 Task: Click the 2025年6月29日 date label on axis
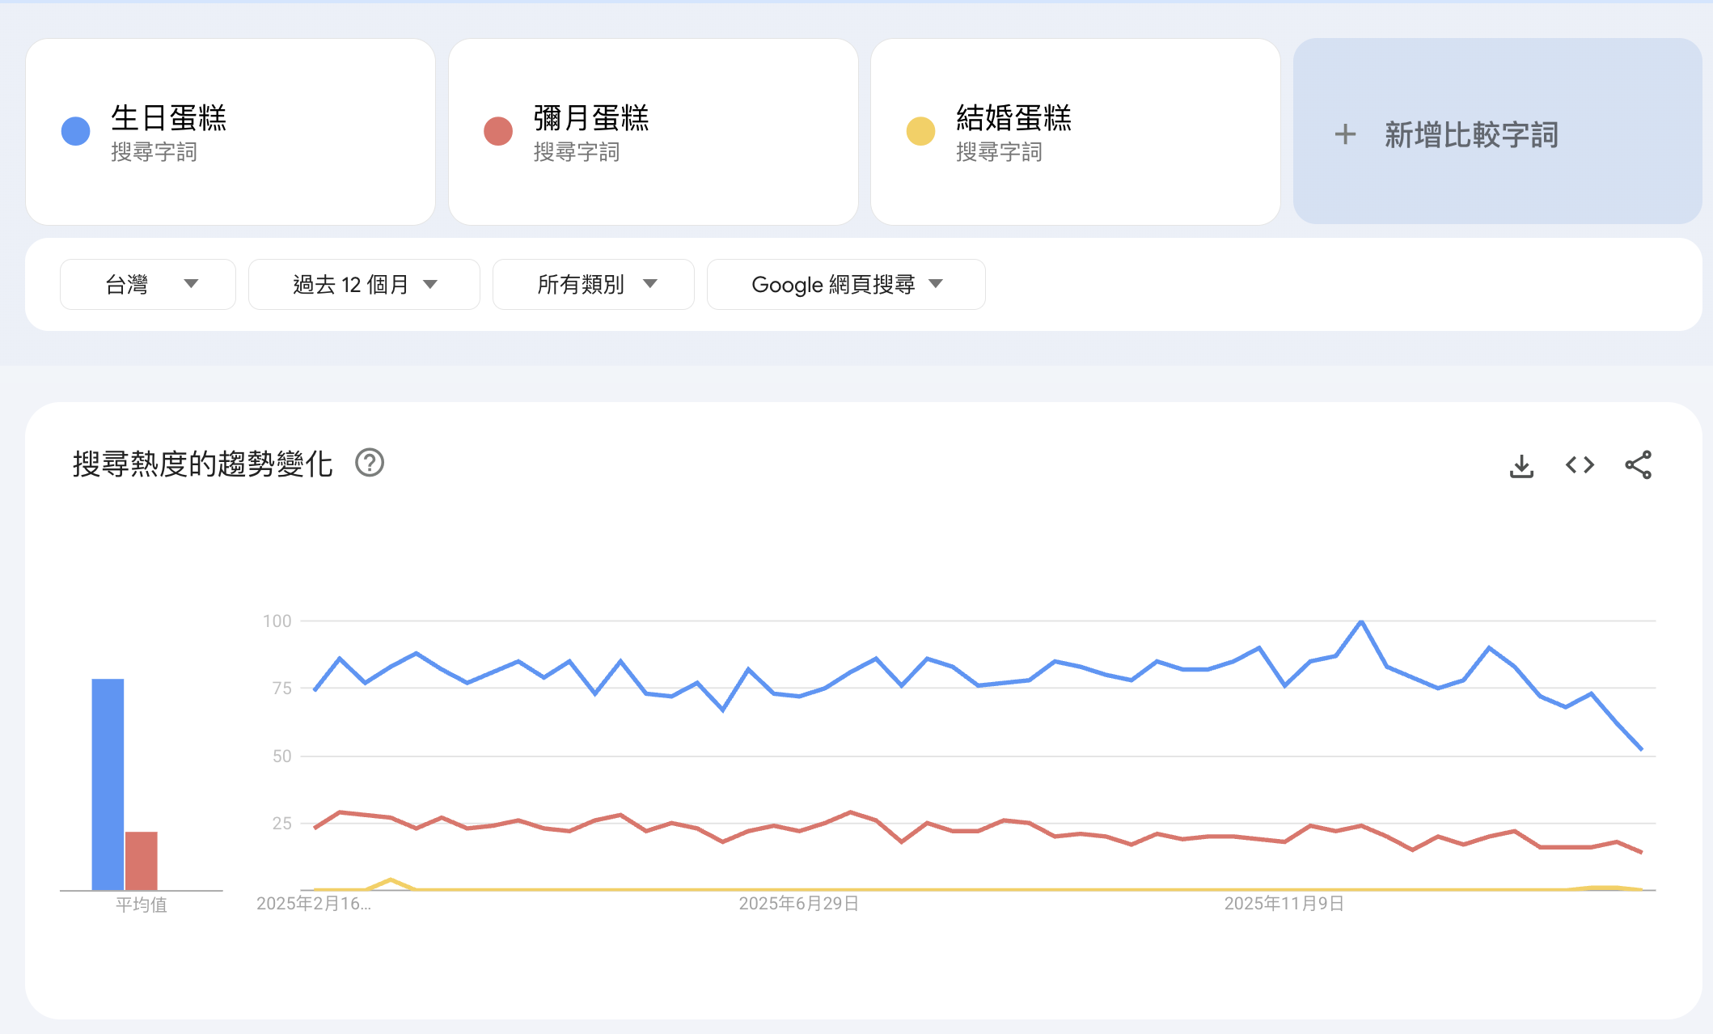tap(798, 903)
